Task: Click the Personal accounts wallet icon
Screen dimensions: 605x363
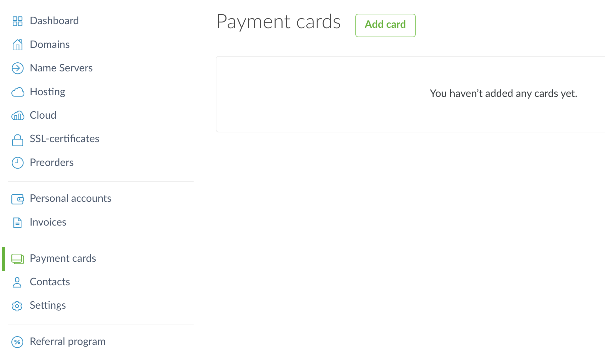Action: (x=17, y=199)
